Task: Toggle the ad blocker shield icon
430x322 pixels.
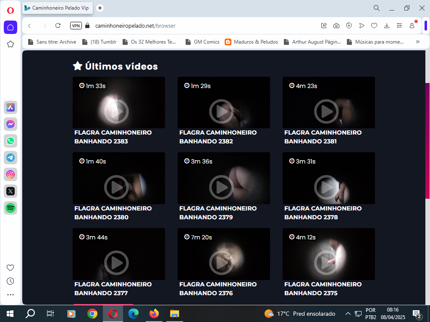Action: [x=349, y=26]
